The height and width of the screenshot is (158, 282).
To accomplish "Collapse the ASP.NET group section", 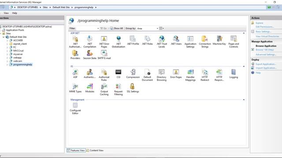I will (x=244, y=33).
